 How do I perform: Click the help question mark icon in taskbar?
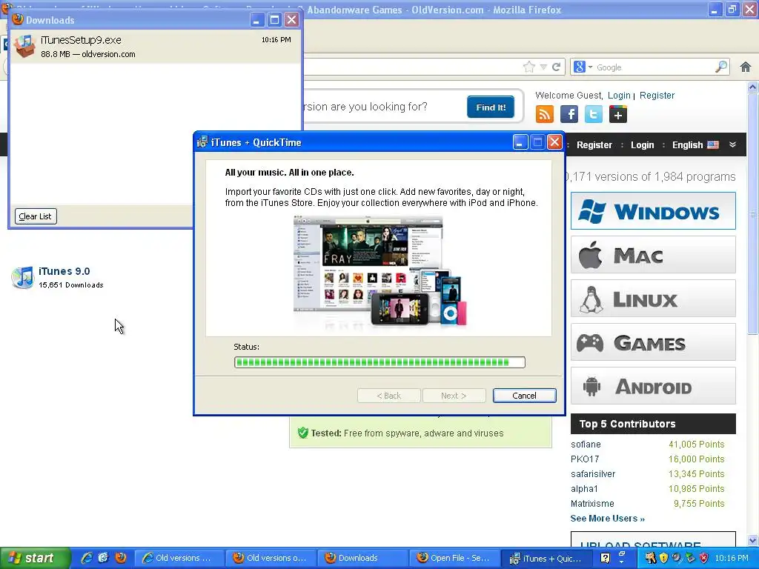click(605, 558)
